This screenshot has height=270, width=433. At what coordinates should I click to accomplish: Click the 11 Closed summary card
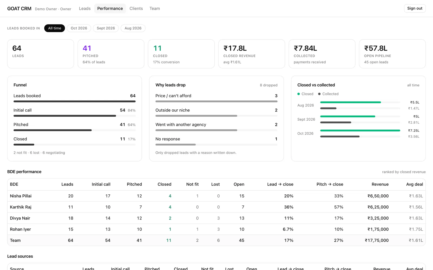click(x=181, y=54)
